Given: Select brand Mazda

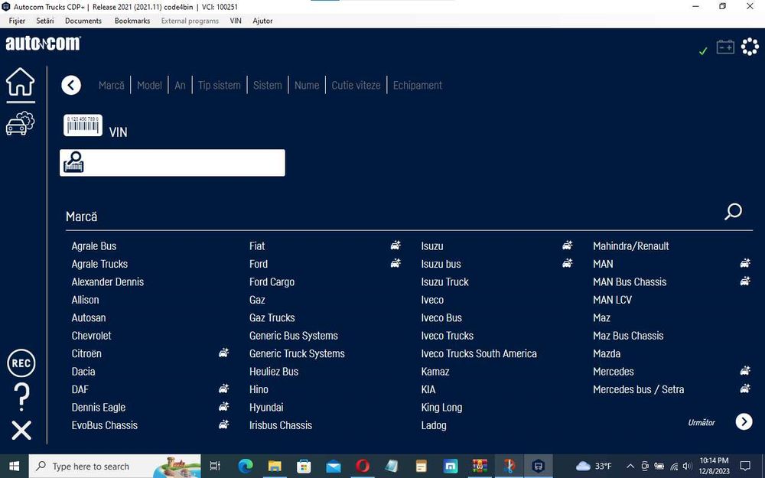Looking at the screenshot, I should pos(607,353).
